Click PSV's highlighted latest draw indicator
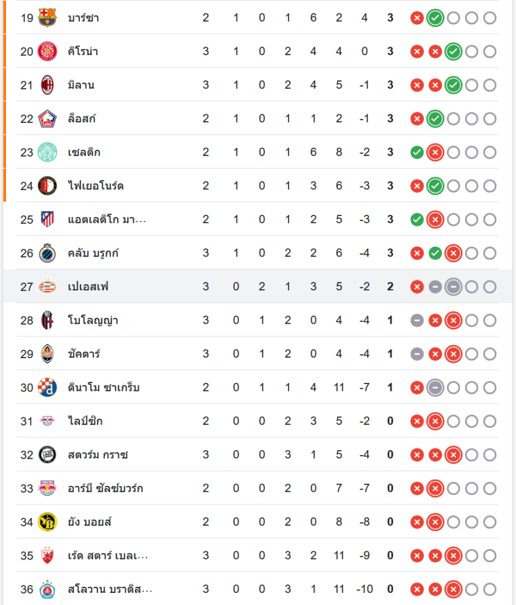The height and width of the screenshot is (605, 516). pos(453,287)
